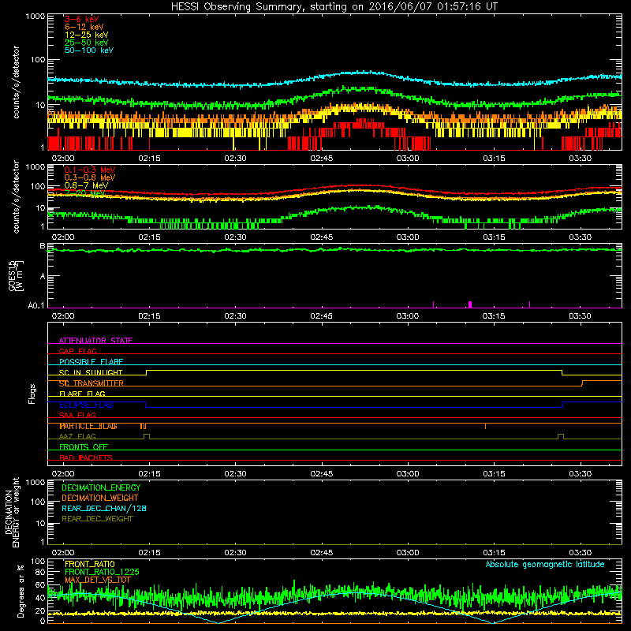Select the FLARE_FLAG label
The height and width of the screenshot is (631, 631).
(82, 394)
